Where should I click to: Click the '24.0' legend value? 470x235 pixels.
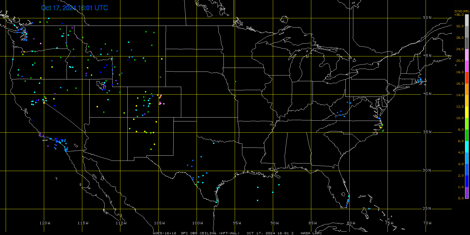pyautogui.click(x=460, y=49)
